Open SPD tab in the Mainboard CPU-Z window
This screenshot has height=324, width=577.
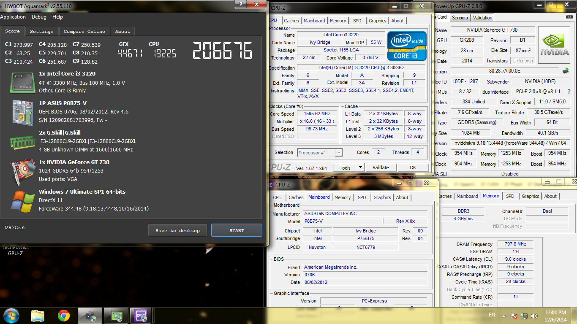[362, 197]
